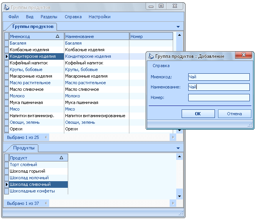Select the Овощи, зелень mnemocode cell
The width and height of the screenshot is (256, 220).
(36, 122)
